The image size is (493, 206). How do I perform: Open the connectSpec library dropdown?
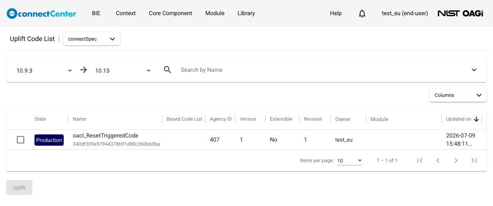92,39
